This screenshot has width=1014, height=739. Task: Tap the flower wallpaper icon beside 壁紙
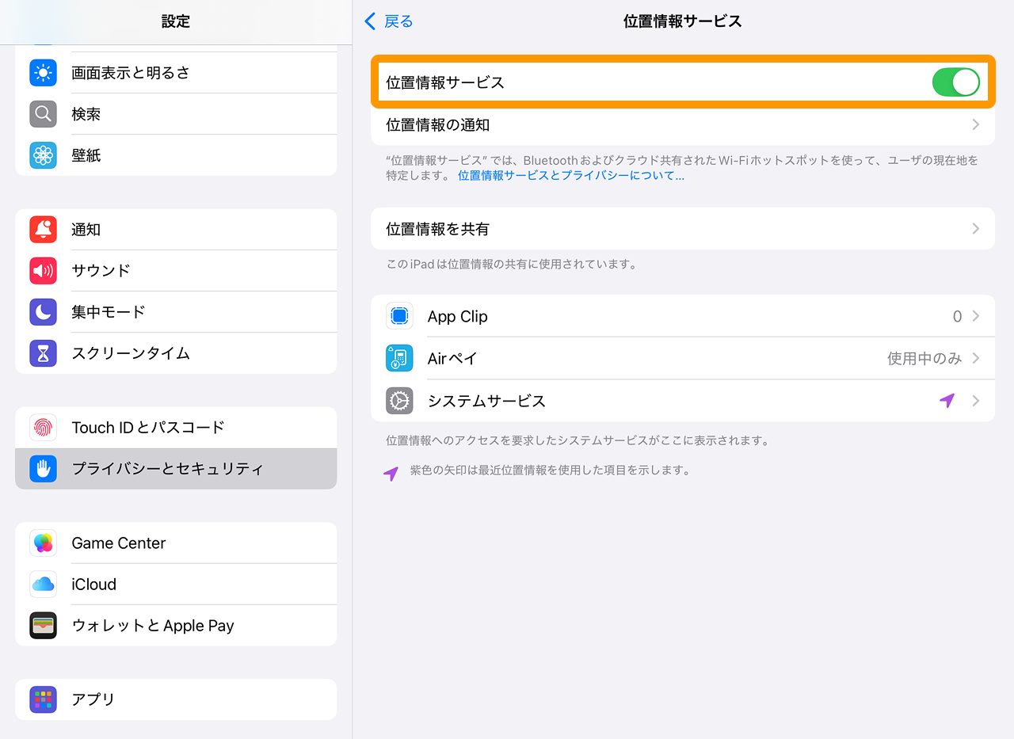[43, 155]
